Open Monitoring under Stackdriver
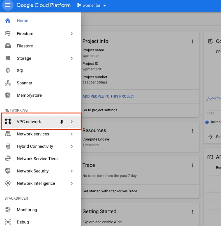This screenshot has width=221, height=226. 40,209
